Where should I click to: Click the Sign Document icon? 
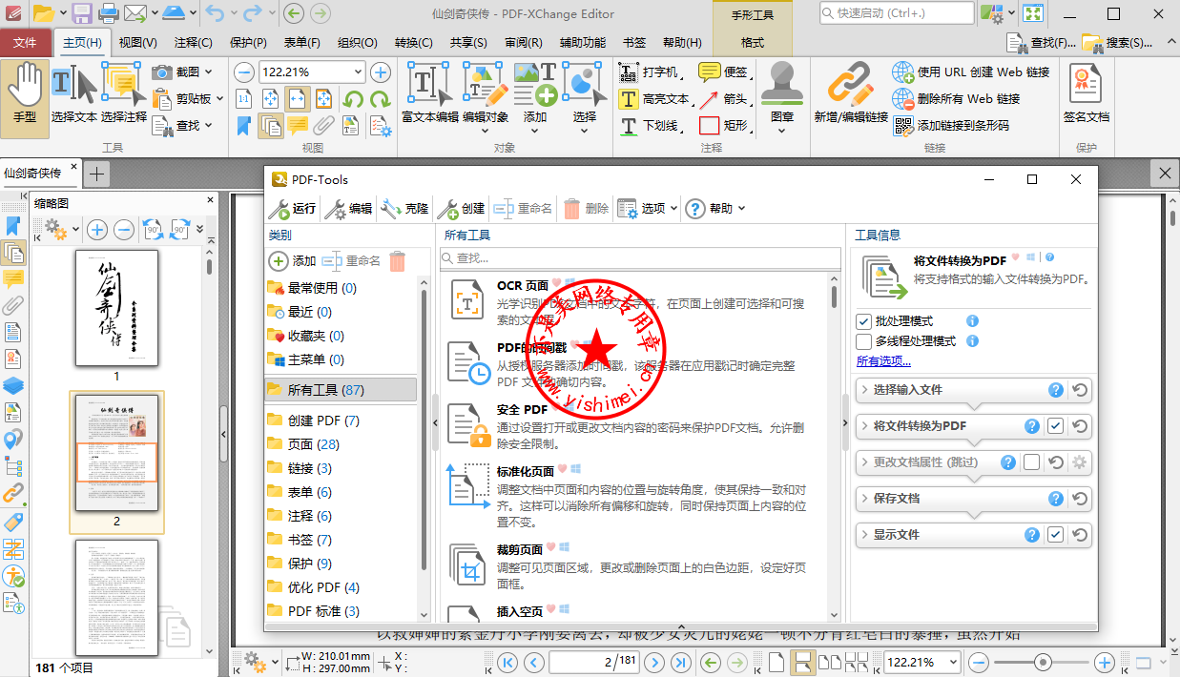pos(1086,93)
